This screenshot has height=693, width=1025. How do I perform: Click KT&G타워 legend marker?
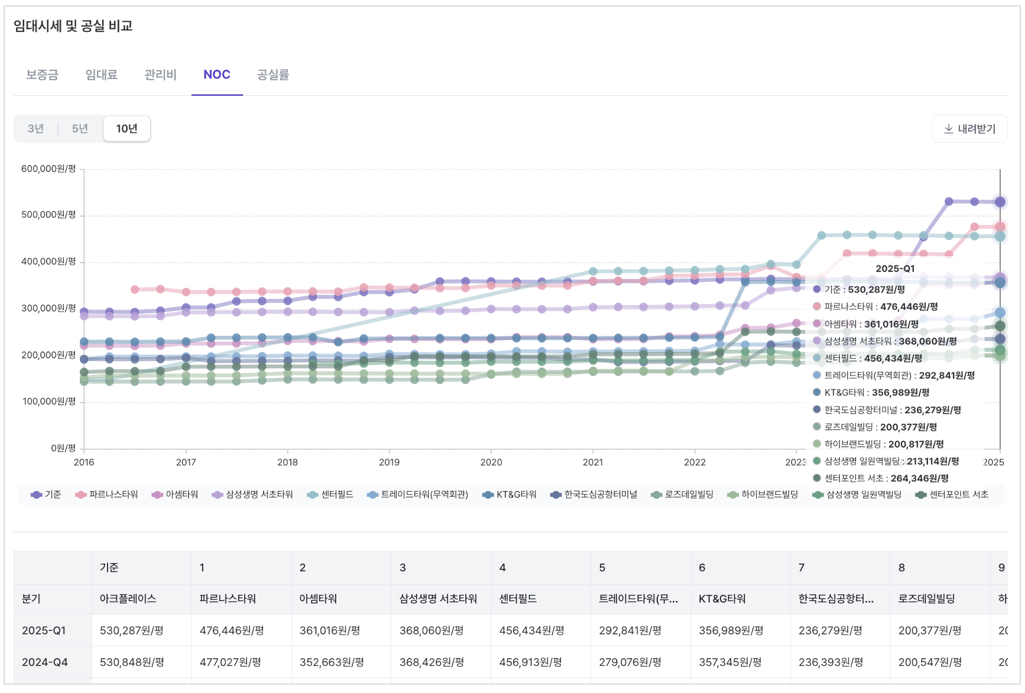pos(488,495)
